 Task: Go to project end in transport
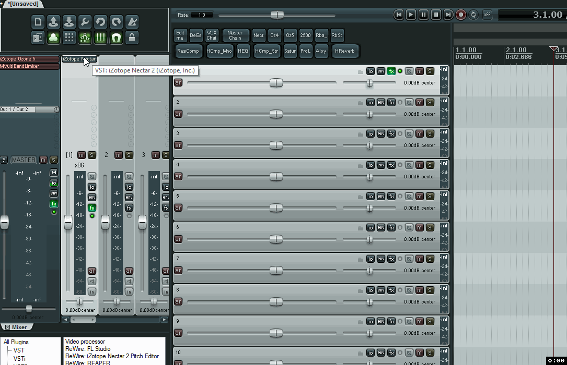tap(448, 15)
